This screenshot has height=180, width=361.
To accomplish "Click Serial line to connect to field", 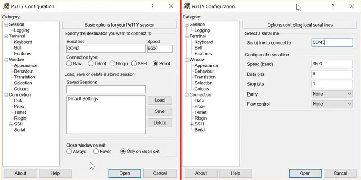I will point(332,42).
